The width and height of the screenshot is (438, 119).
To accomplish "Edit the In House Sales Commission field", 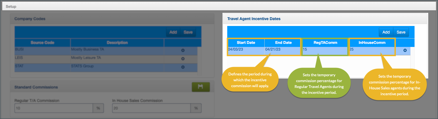I will (x=151, y=108).
